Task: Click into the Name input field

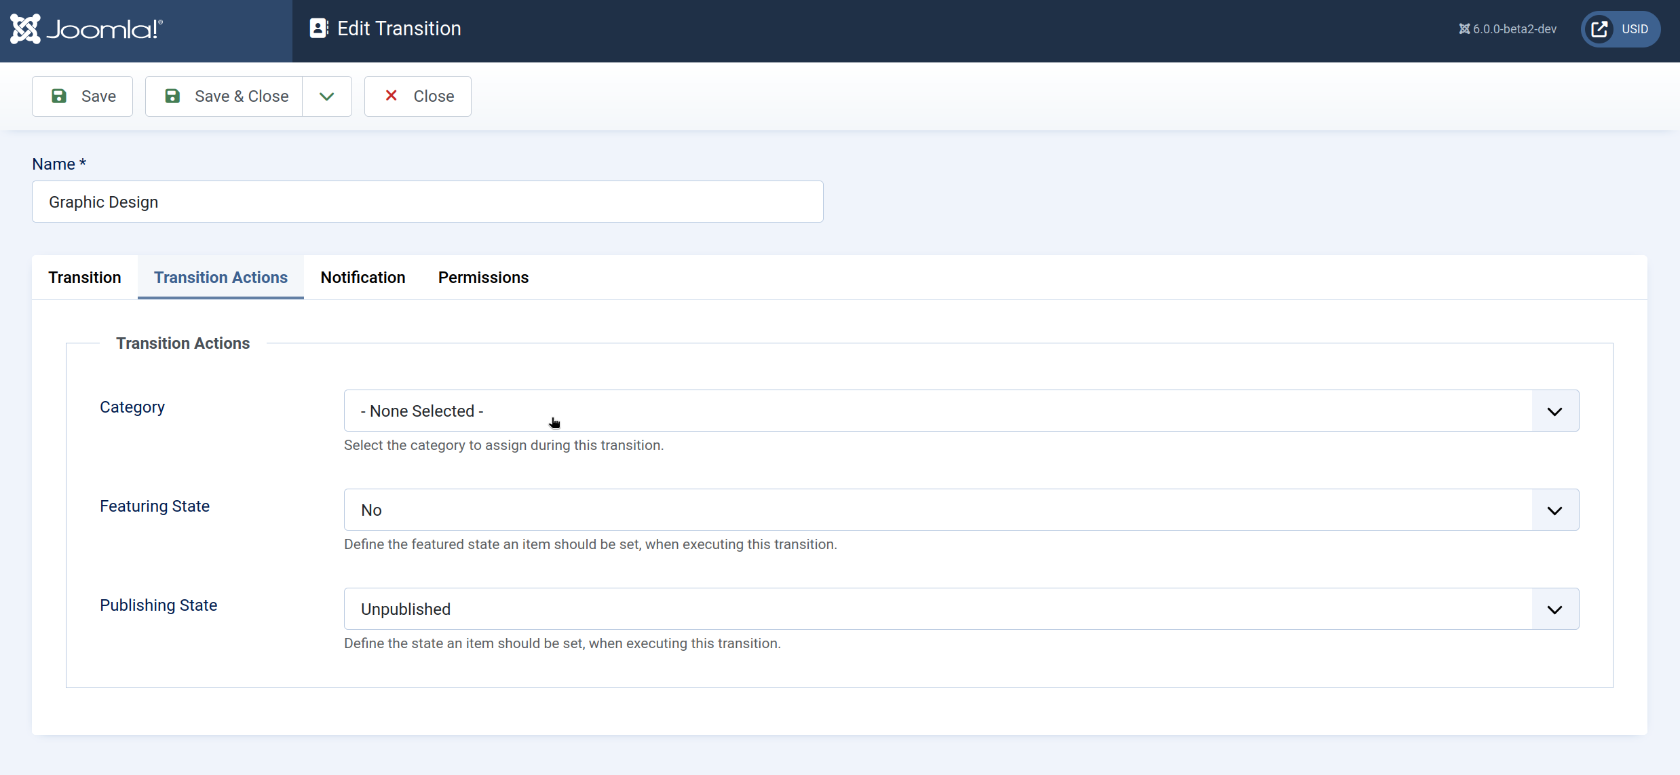Action: [427, 202]
